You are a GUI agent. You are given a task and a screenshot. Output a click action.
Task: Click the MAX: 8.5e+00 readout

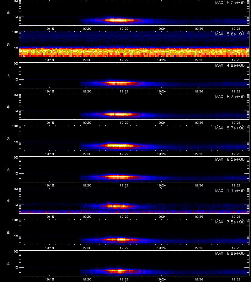pyautogui.click(x=230, y=159)
